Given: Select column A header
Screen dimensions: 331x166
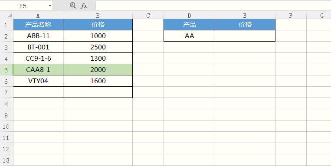Looking at the screenshot, I should click(x=38, y=16).
